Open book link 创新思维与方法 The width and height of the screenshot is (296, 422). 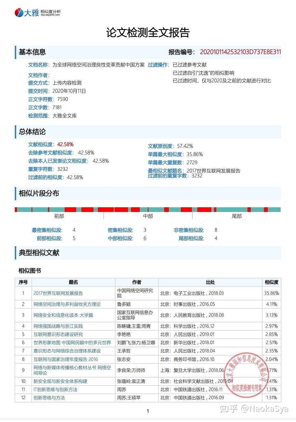[x=49, y=398]
